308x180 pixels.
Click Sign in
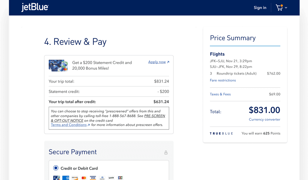click(260, 8)
